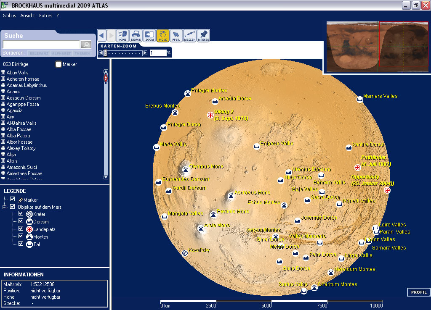
Task: Collapse the Objekte auf dem Mars tree
Action: pyautogui.click(x=4, y=207)
